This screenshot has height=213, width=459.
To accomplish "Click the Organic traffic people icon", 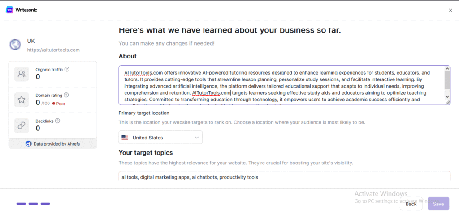I will [x=22, y=74].
